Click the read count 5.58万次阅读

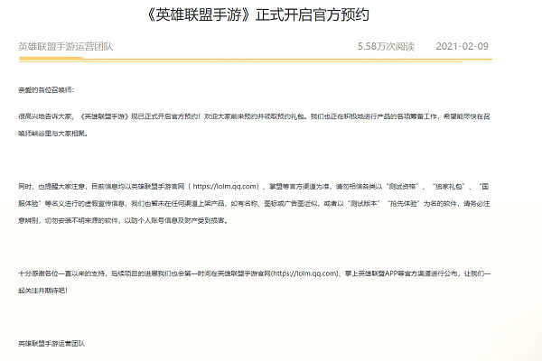click(386, 47)
